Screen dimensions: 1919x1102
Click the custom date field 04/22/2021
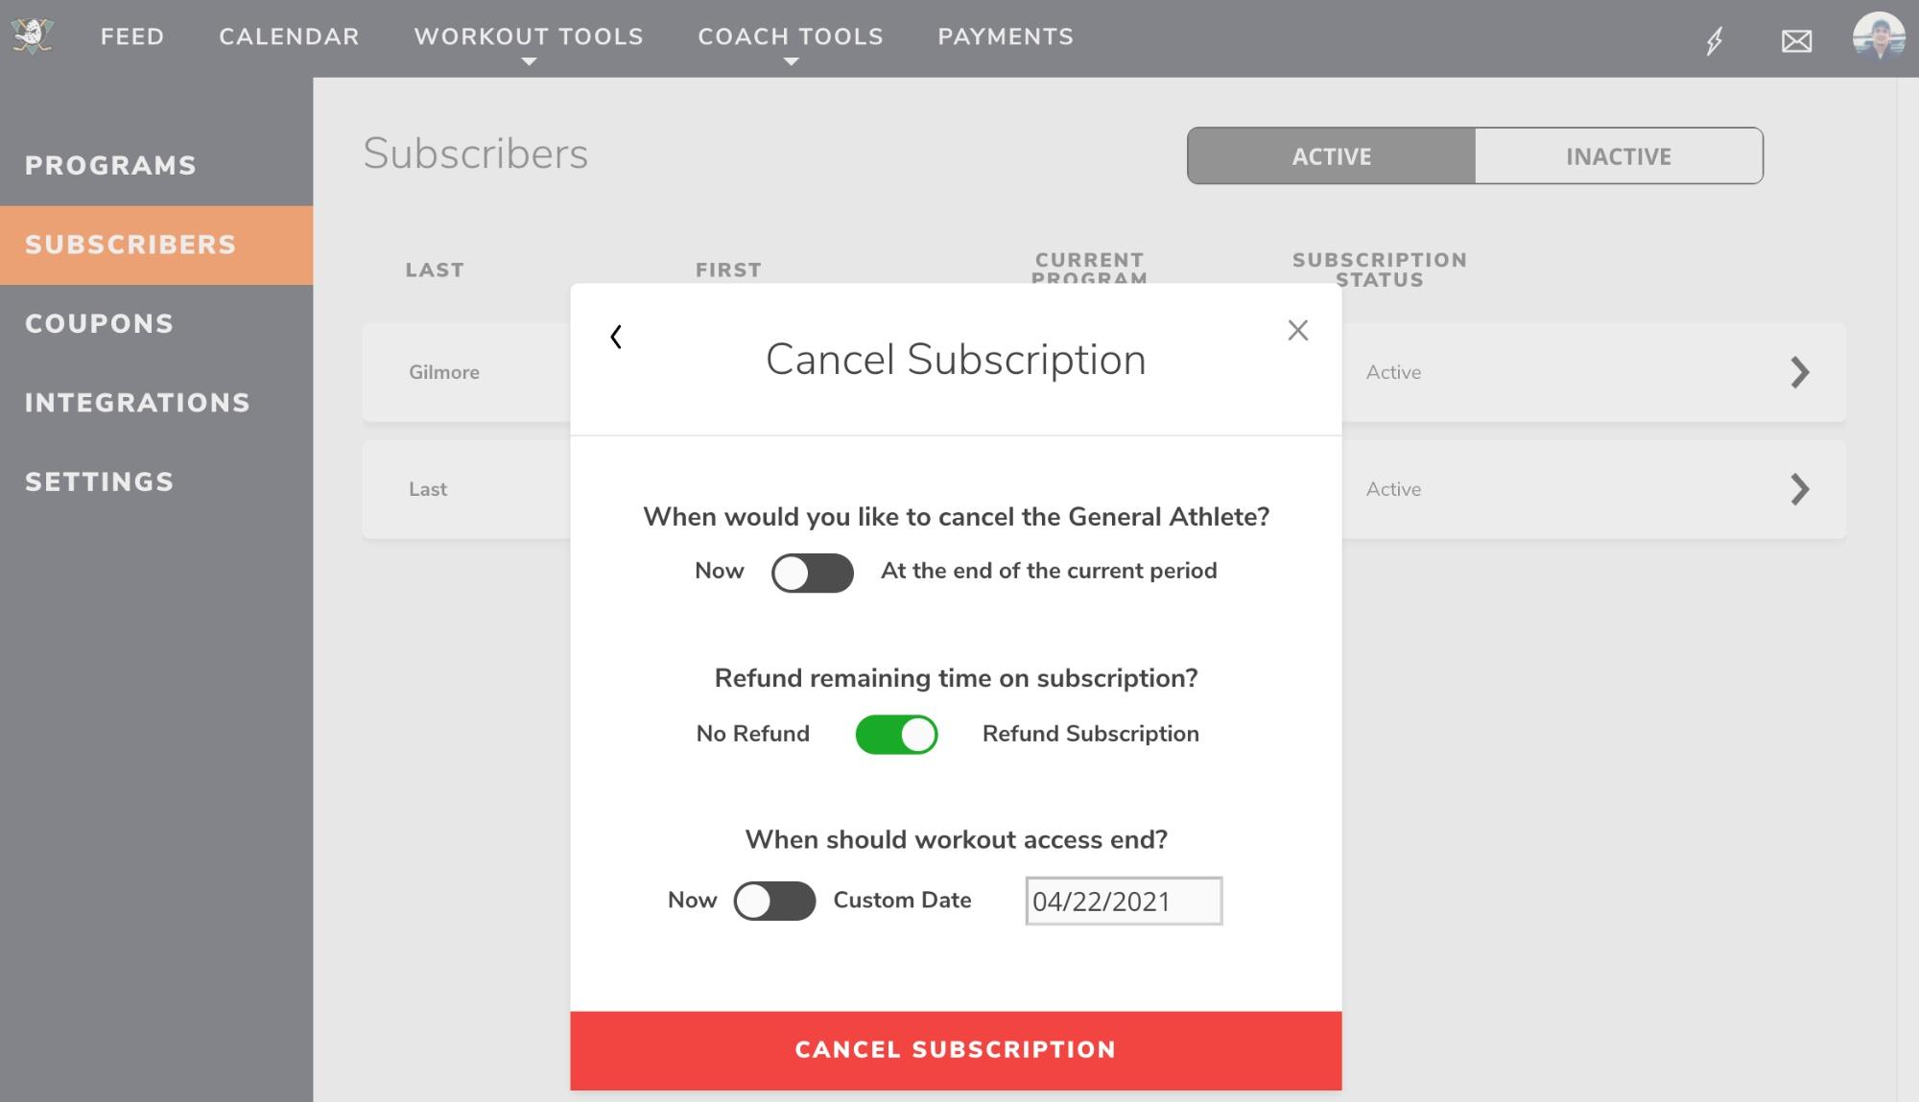click(x=1124, y=901)
